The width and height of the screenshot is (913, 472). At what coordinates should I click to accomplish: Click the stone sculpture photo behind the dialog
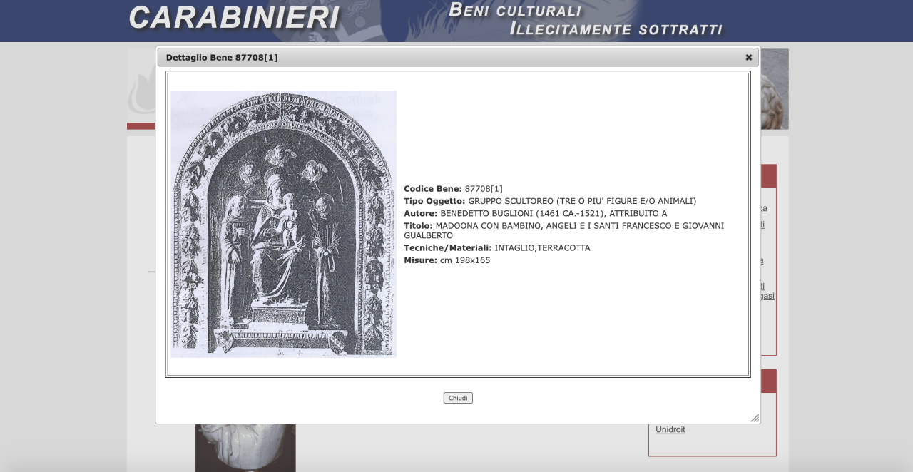tap(775, 89)
